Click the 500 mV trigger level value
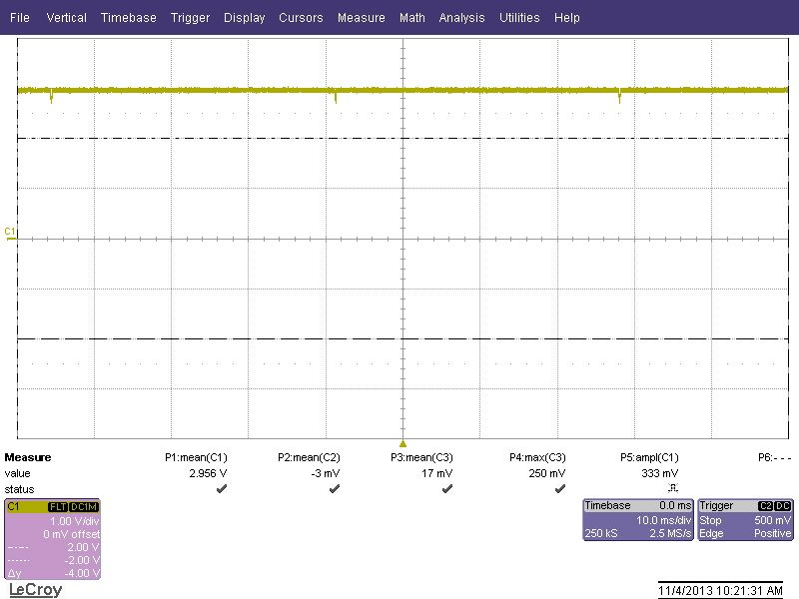 coord(772,520)
